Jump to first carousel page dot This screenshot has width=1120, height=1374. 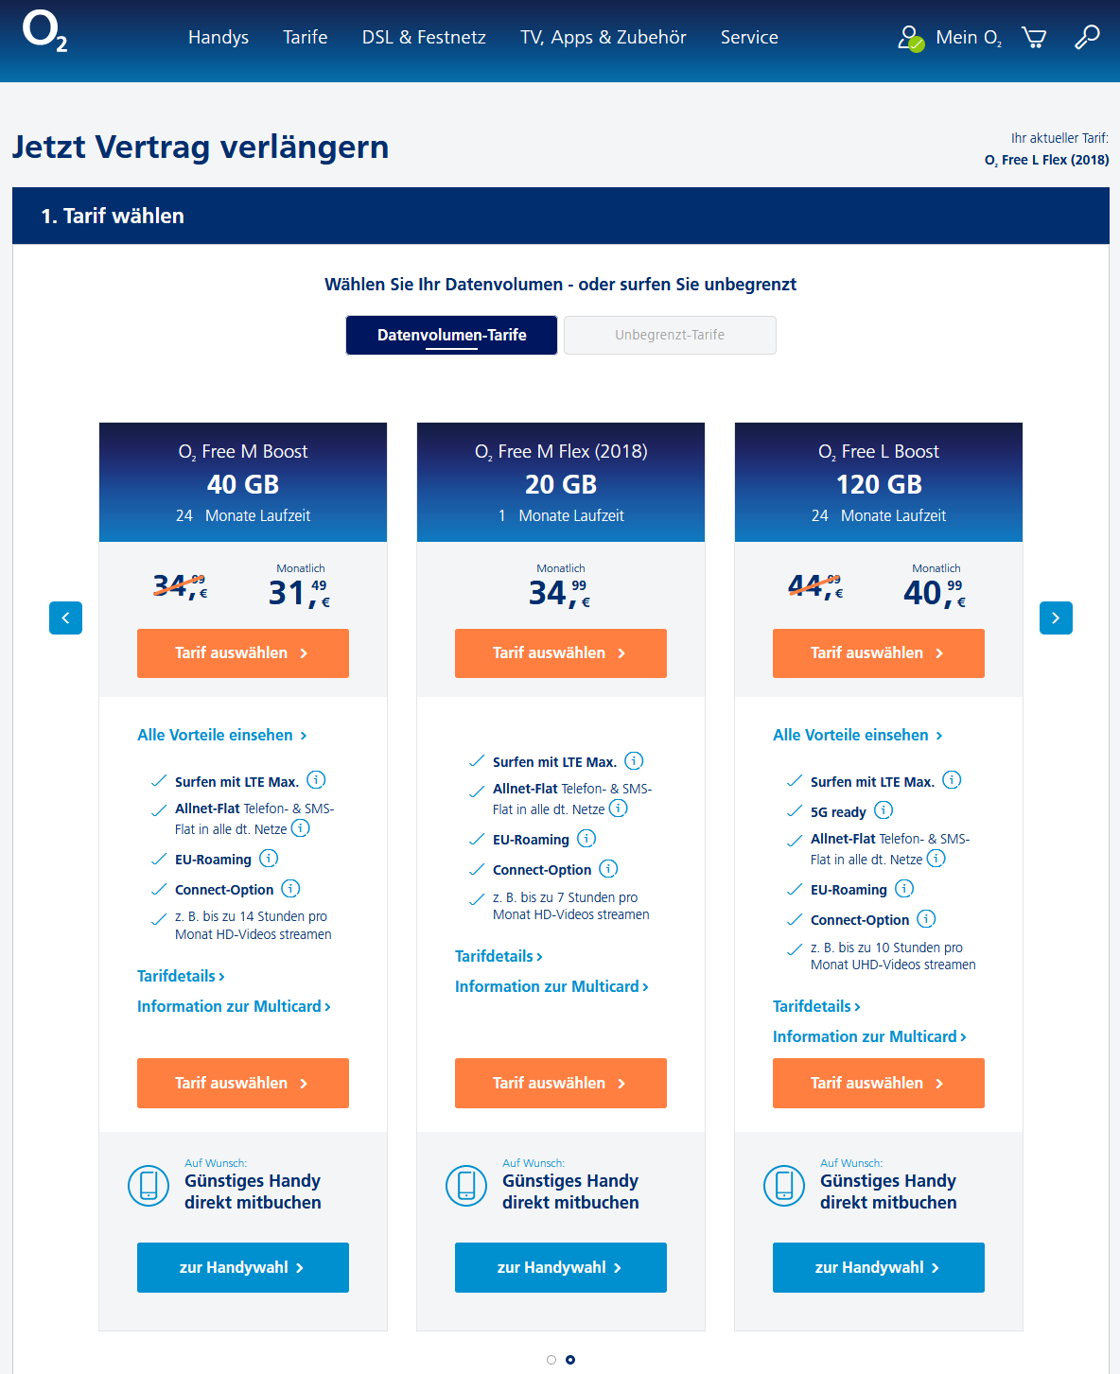click(x=551, y=1360)
